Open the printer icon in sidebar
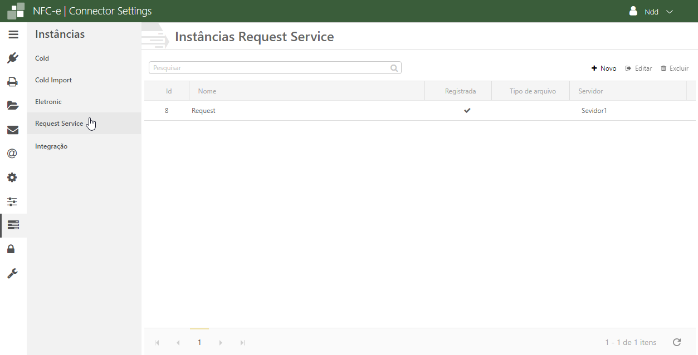 (13, 82)
